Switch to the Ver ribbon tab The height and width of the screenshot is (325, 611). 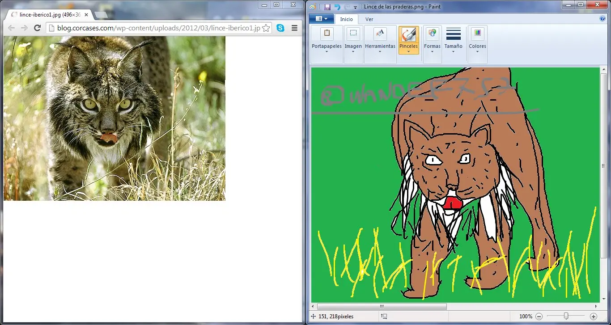(x=369, y=19)
